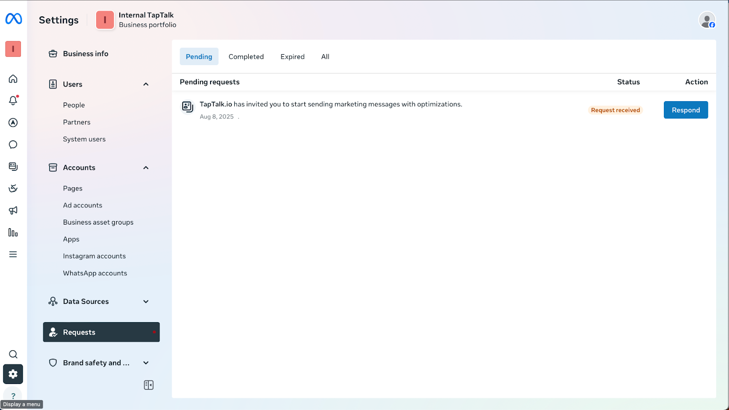Click the Users section badge icon
This screenshot has height=410, width=729.
[53, 84]
